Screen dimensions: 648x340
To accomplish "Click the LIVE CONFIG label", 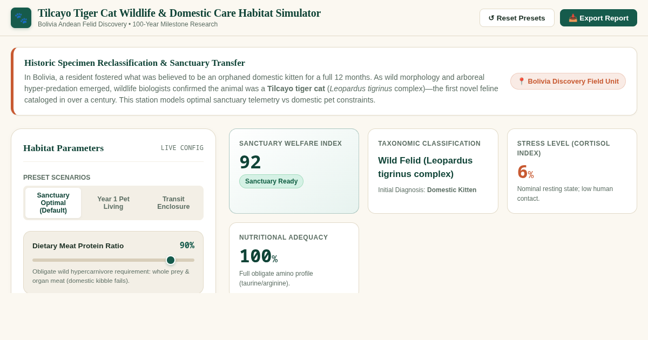I will pos(182,148).
